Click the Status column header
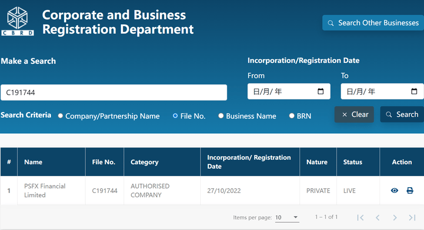This screenshot has height=230, width=424. [x=358, y=162]
